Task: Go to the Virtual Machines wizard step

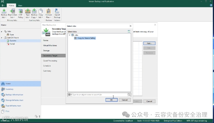Action: 50,46
